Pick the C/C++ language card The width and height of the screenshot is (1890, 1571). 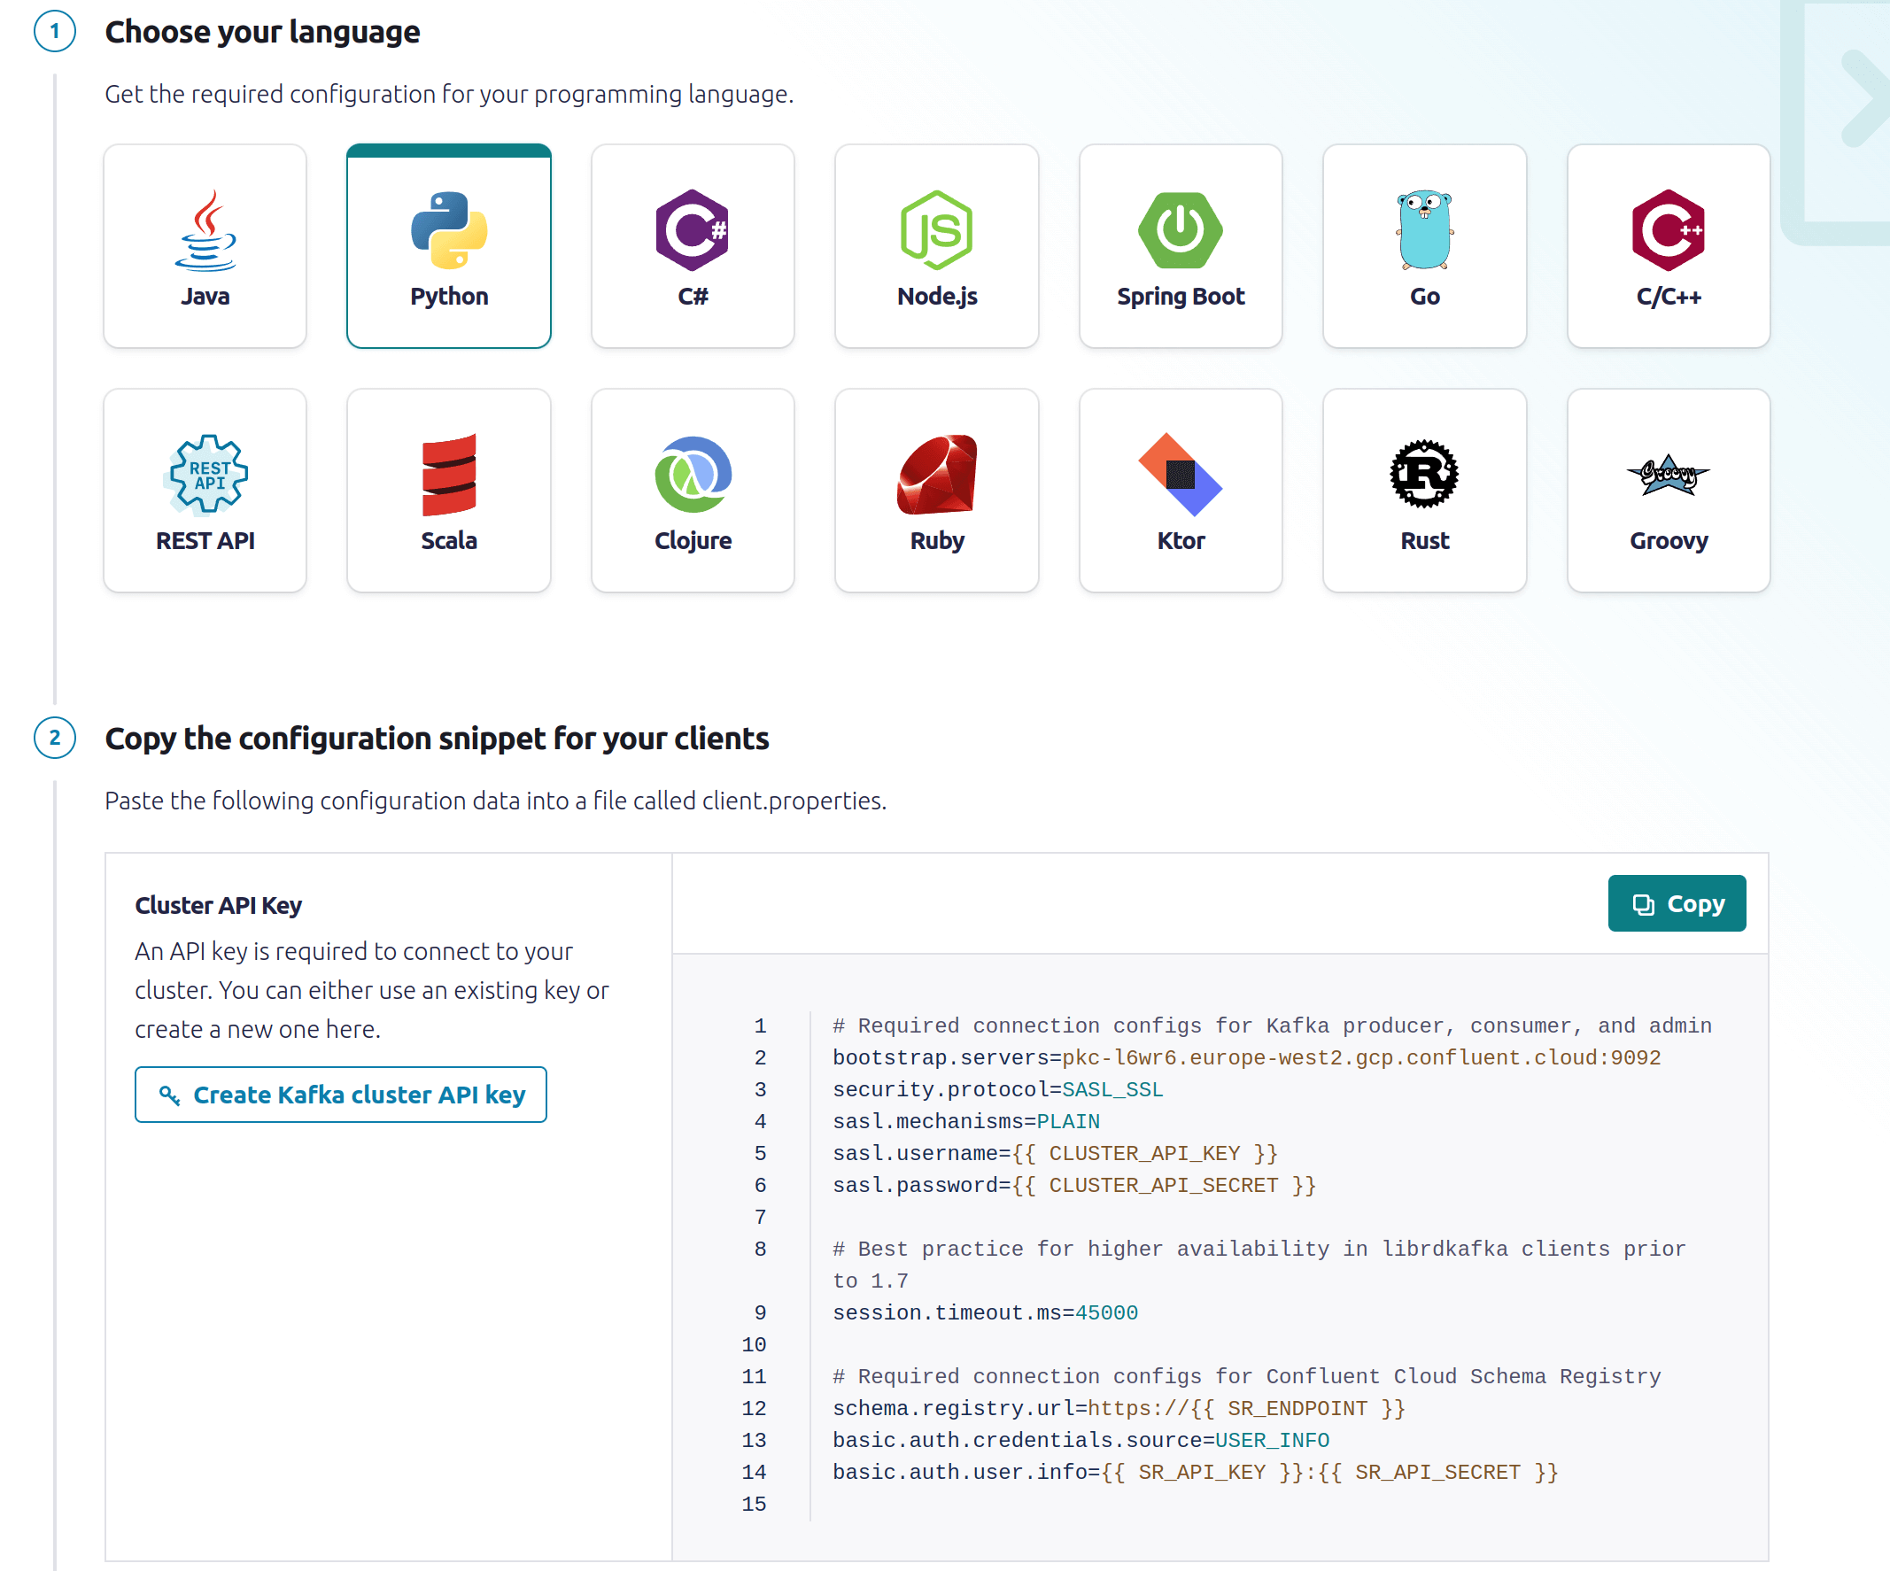click(x=1668, y=245)
